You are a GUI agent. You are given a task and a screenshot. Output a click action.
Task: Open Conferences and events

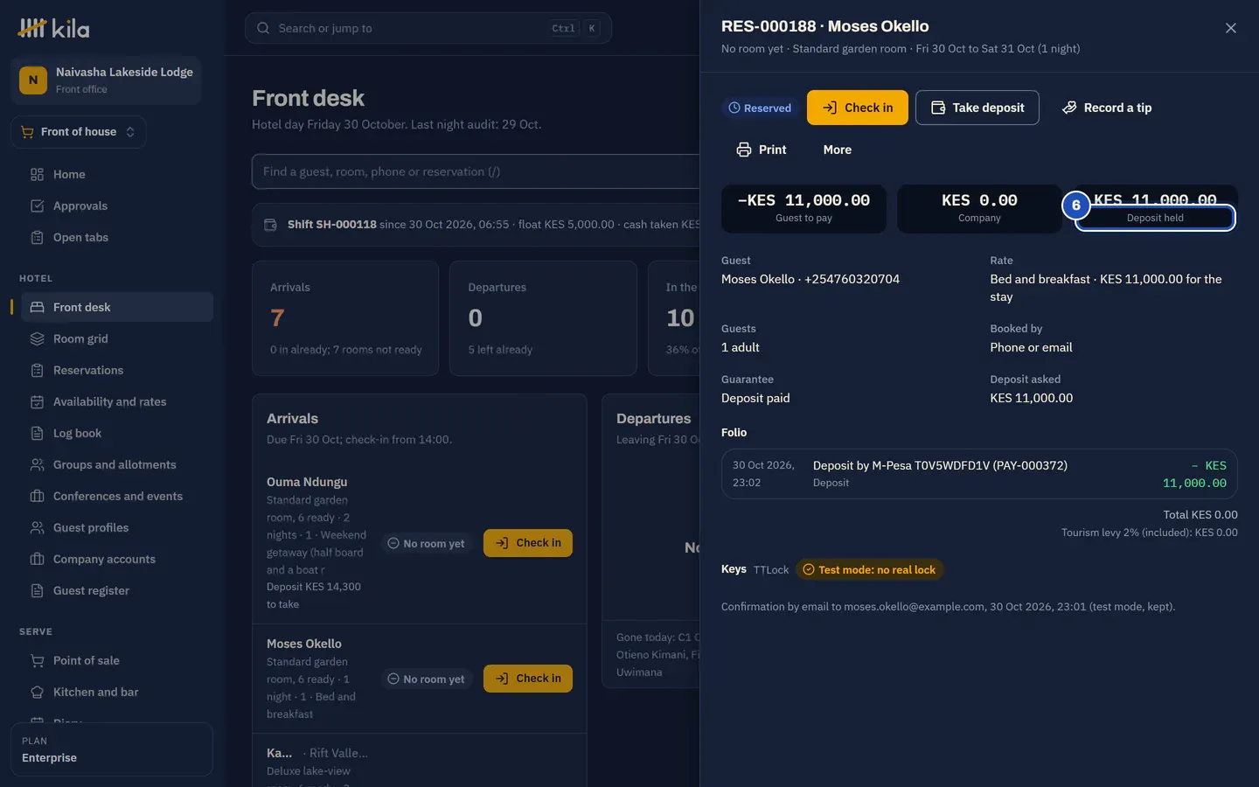[117, 496]
